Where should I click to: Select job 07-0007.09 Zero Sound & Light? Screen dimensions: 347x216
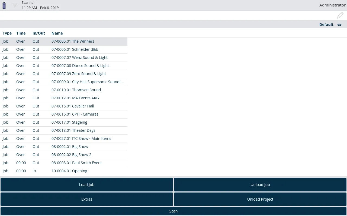pos(64,74)
